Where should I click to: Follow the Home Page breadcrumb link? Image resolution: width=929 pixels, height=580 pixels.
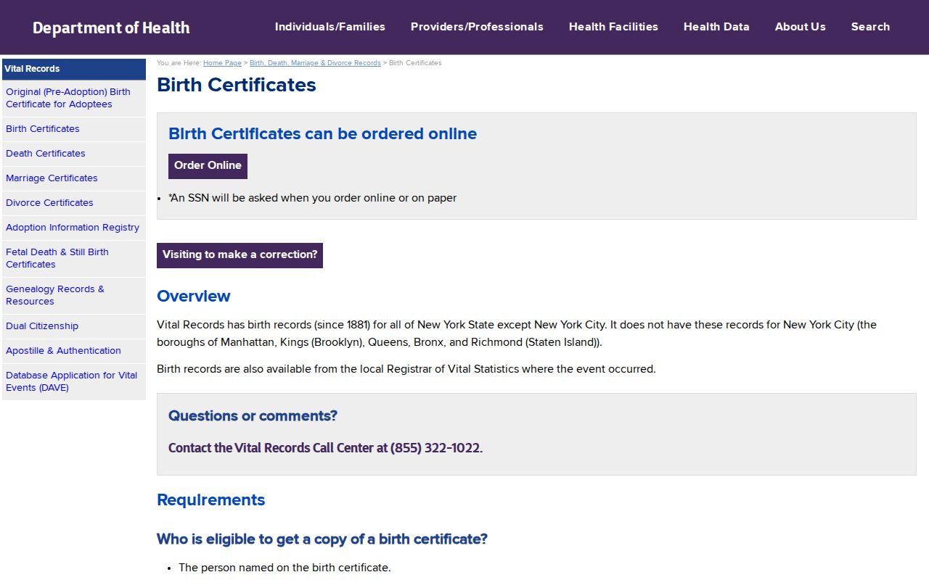click(x=222, y=63)
